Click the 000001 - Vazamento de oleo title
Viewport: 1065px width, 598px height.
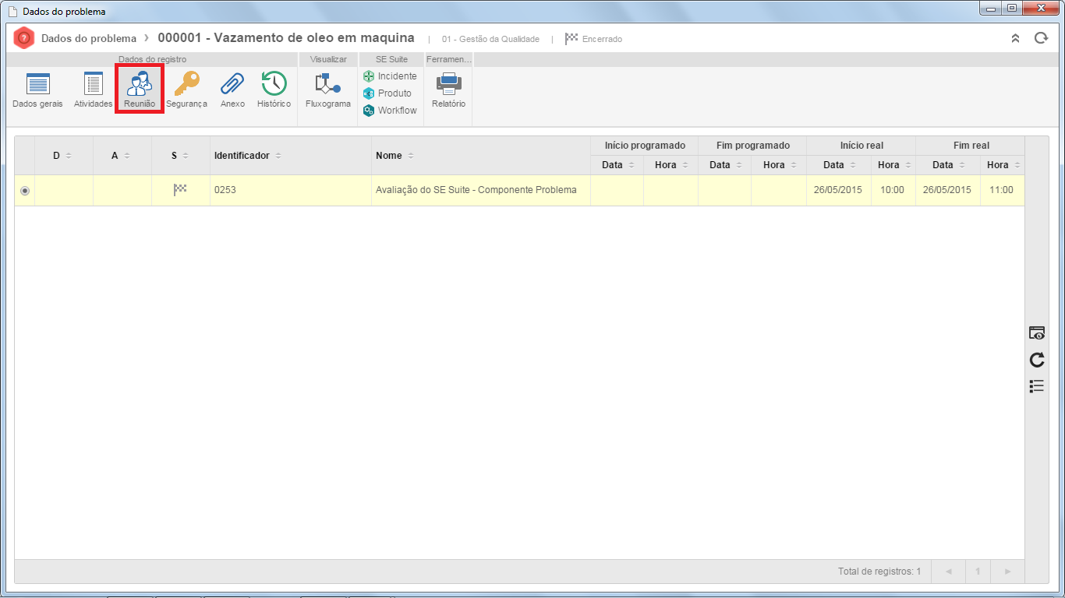(x=286, y=37)
